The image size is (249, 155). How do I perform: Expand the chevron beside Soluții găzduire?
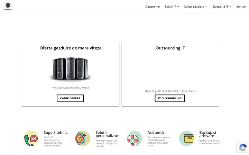click(x=206, y=7)
